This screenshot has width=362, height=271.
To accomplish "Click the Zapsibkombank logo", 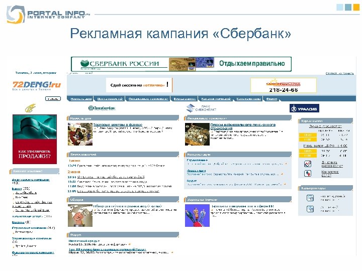I will [x=102, y=108].
